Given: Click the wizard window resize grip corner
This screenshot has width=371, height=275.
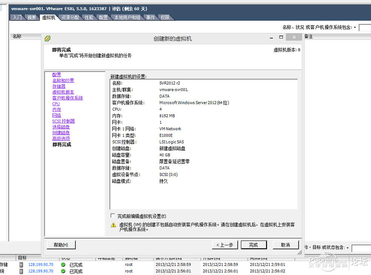Looking at the screenshot, I should tap(299, 252).
